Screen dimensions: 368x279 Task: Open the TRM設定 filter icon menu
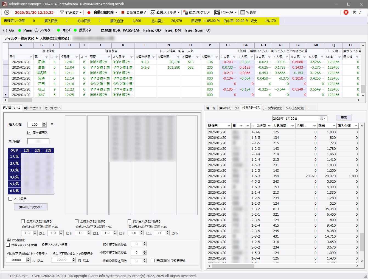[62, 12]
